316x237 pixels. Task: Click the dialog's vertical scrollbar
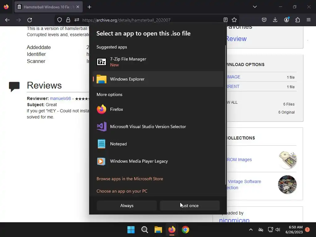(x=226, y=115)
